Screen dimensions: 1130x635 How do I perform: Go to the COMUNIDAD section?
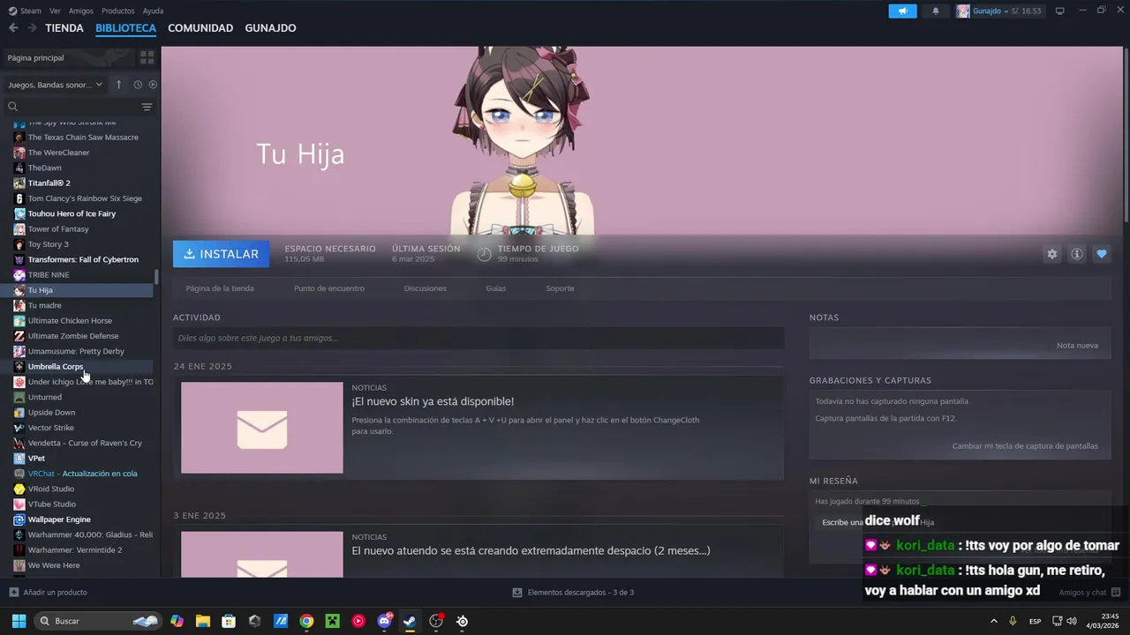coord(200,28)
